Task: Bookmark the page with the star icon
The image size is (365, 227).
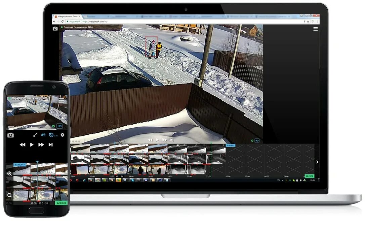Action: coord(308,22)
